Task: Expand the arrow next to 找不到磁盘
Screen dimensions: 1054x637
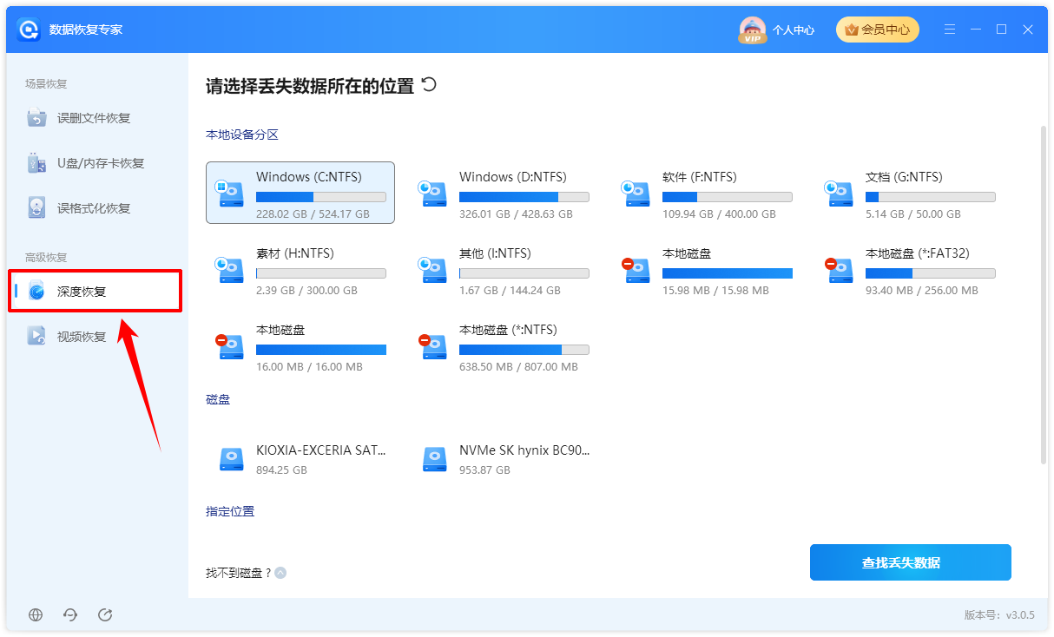Action: click(280, 573)
